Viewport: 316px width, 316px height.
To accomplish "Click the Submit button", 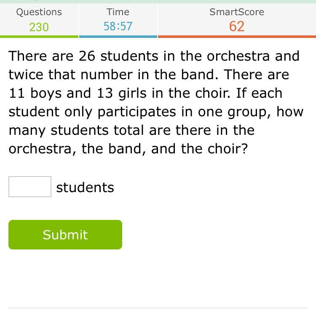I will click(x=65, y=235).
